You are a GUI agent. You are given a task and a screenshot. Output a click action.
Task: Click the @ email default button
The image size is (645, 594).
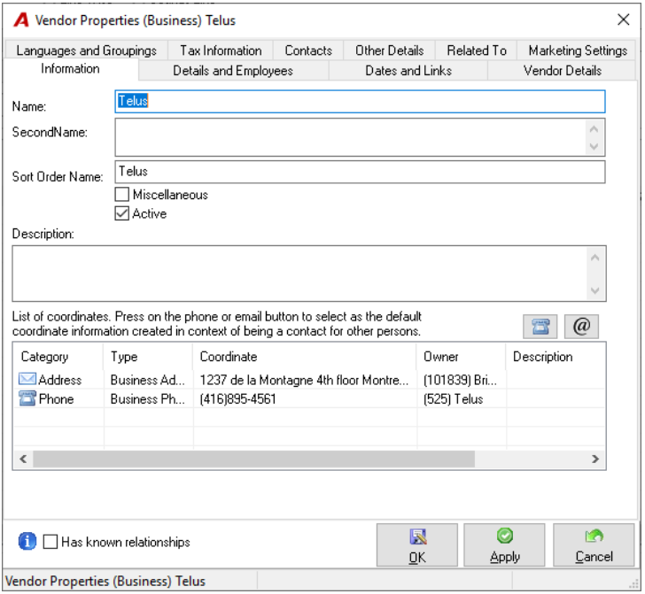pyautogui.click(x=581, y=327)
